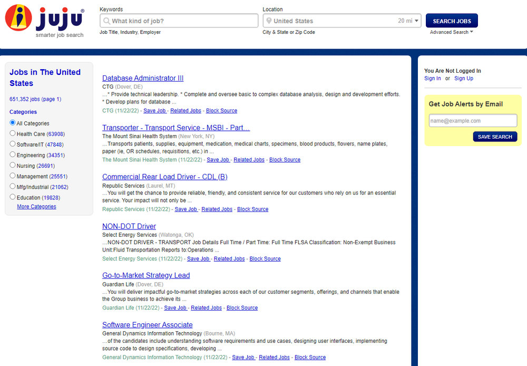The height and width of the screenshot is (366, 527).
Task: View Related Jobs for Select Energy Services
Action: pos(229,259)
